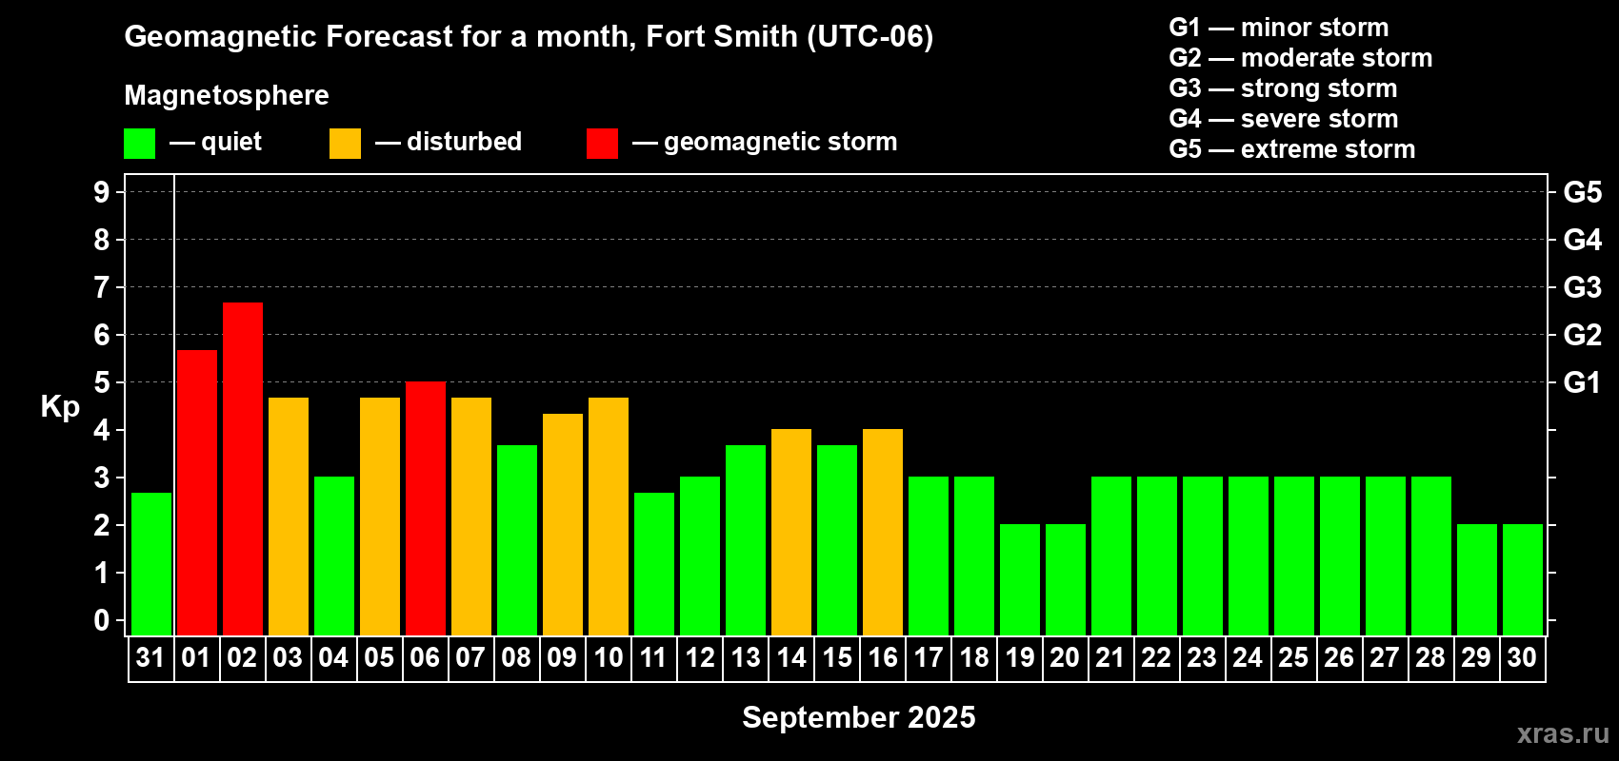Click date label '12' on the axis
1619x761 pixels.
tap(699, 658)
